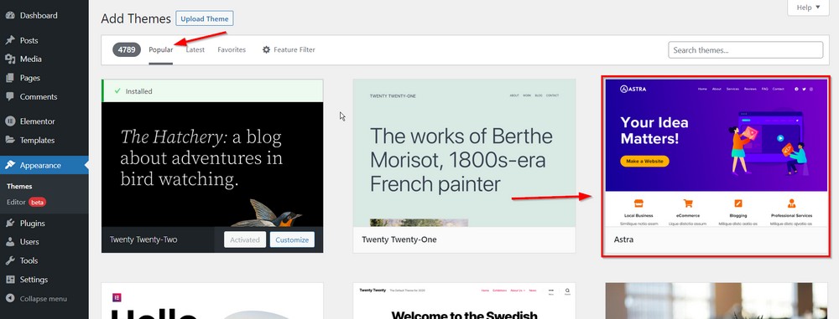The image size is (839, 319).
Task: Click the Installed status notice
Action: click(212, 90)
